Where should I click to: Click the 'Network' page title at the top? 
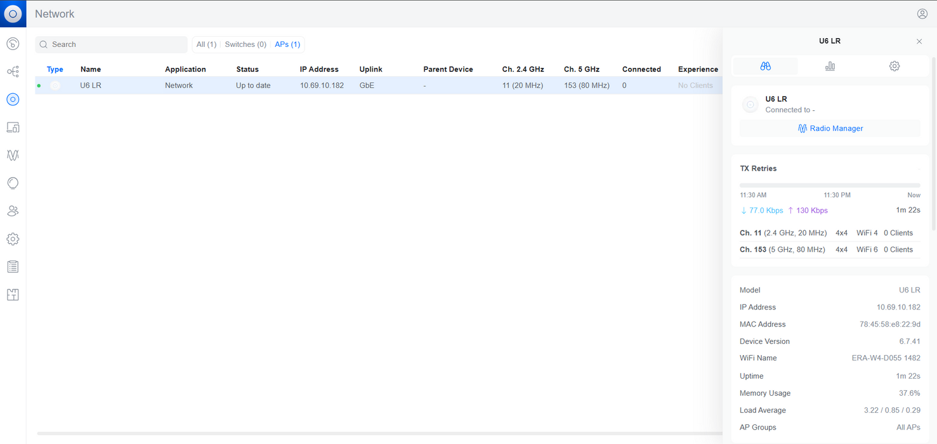click(x=55, y=14)
